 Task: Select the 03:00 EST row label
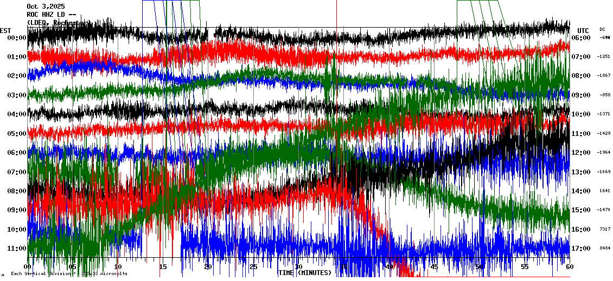click(x=17, y=95)
